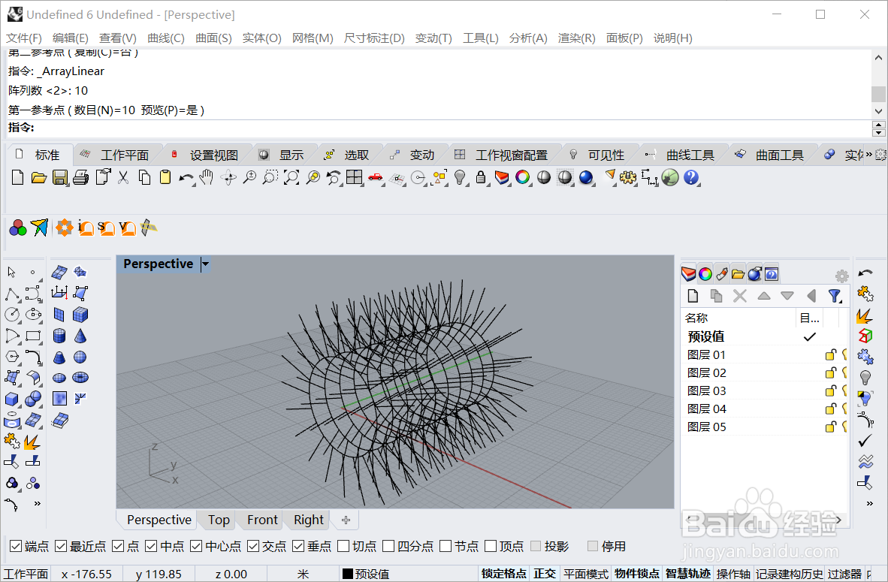Click the Undo arrow icon

(x=186, y=178)
